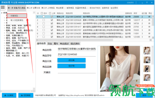Click 导出数据 in toolbar
Image resolution: width=155 pixels, height=98 pixels.
pyautogui.click(x=60, y=8)
